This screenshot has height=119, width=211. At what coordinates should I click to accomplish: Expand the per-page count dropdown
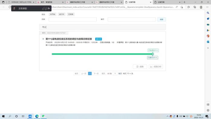pos(129,74)
